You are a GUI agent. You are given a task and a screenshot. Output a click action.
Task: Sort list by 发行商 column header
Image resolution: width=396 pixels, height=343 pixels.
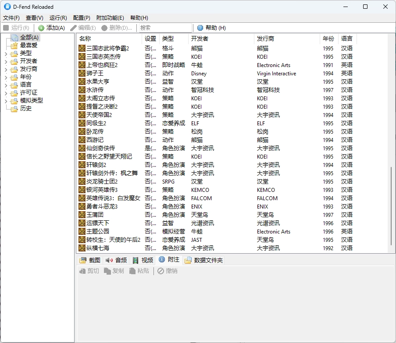[x=287, y=39]
